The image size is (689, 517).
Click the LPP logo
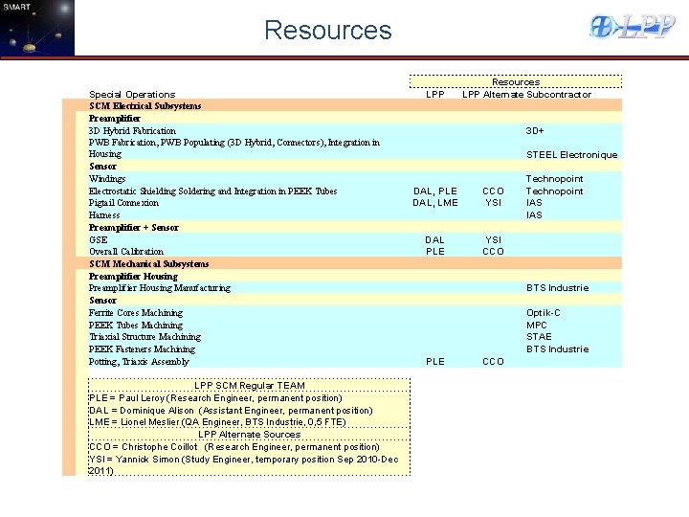[x=632, y=27]
